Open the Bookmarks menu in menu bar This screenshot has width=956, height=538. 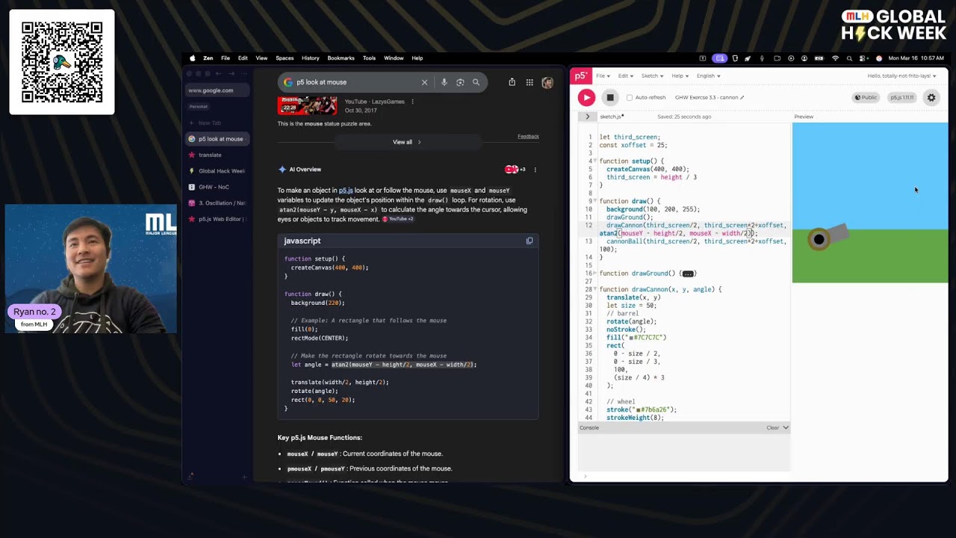coord(341,58)
